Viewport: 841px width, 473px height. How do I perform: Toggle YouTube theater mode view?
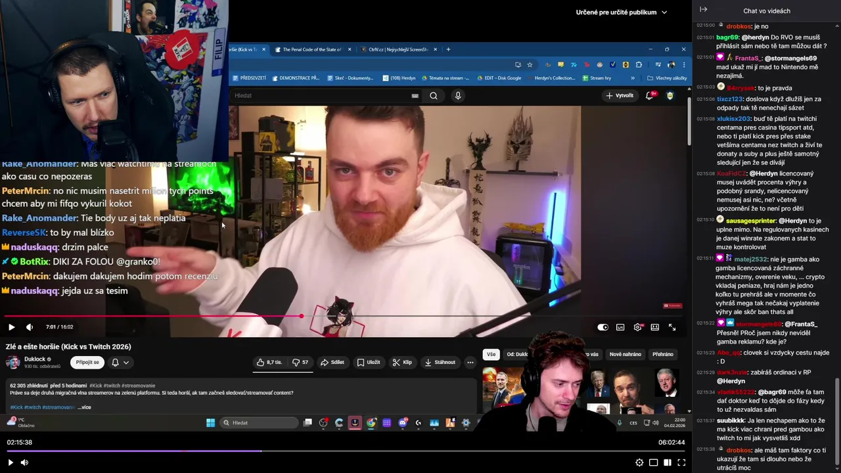(655, 327)
